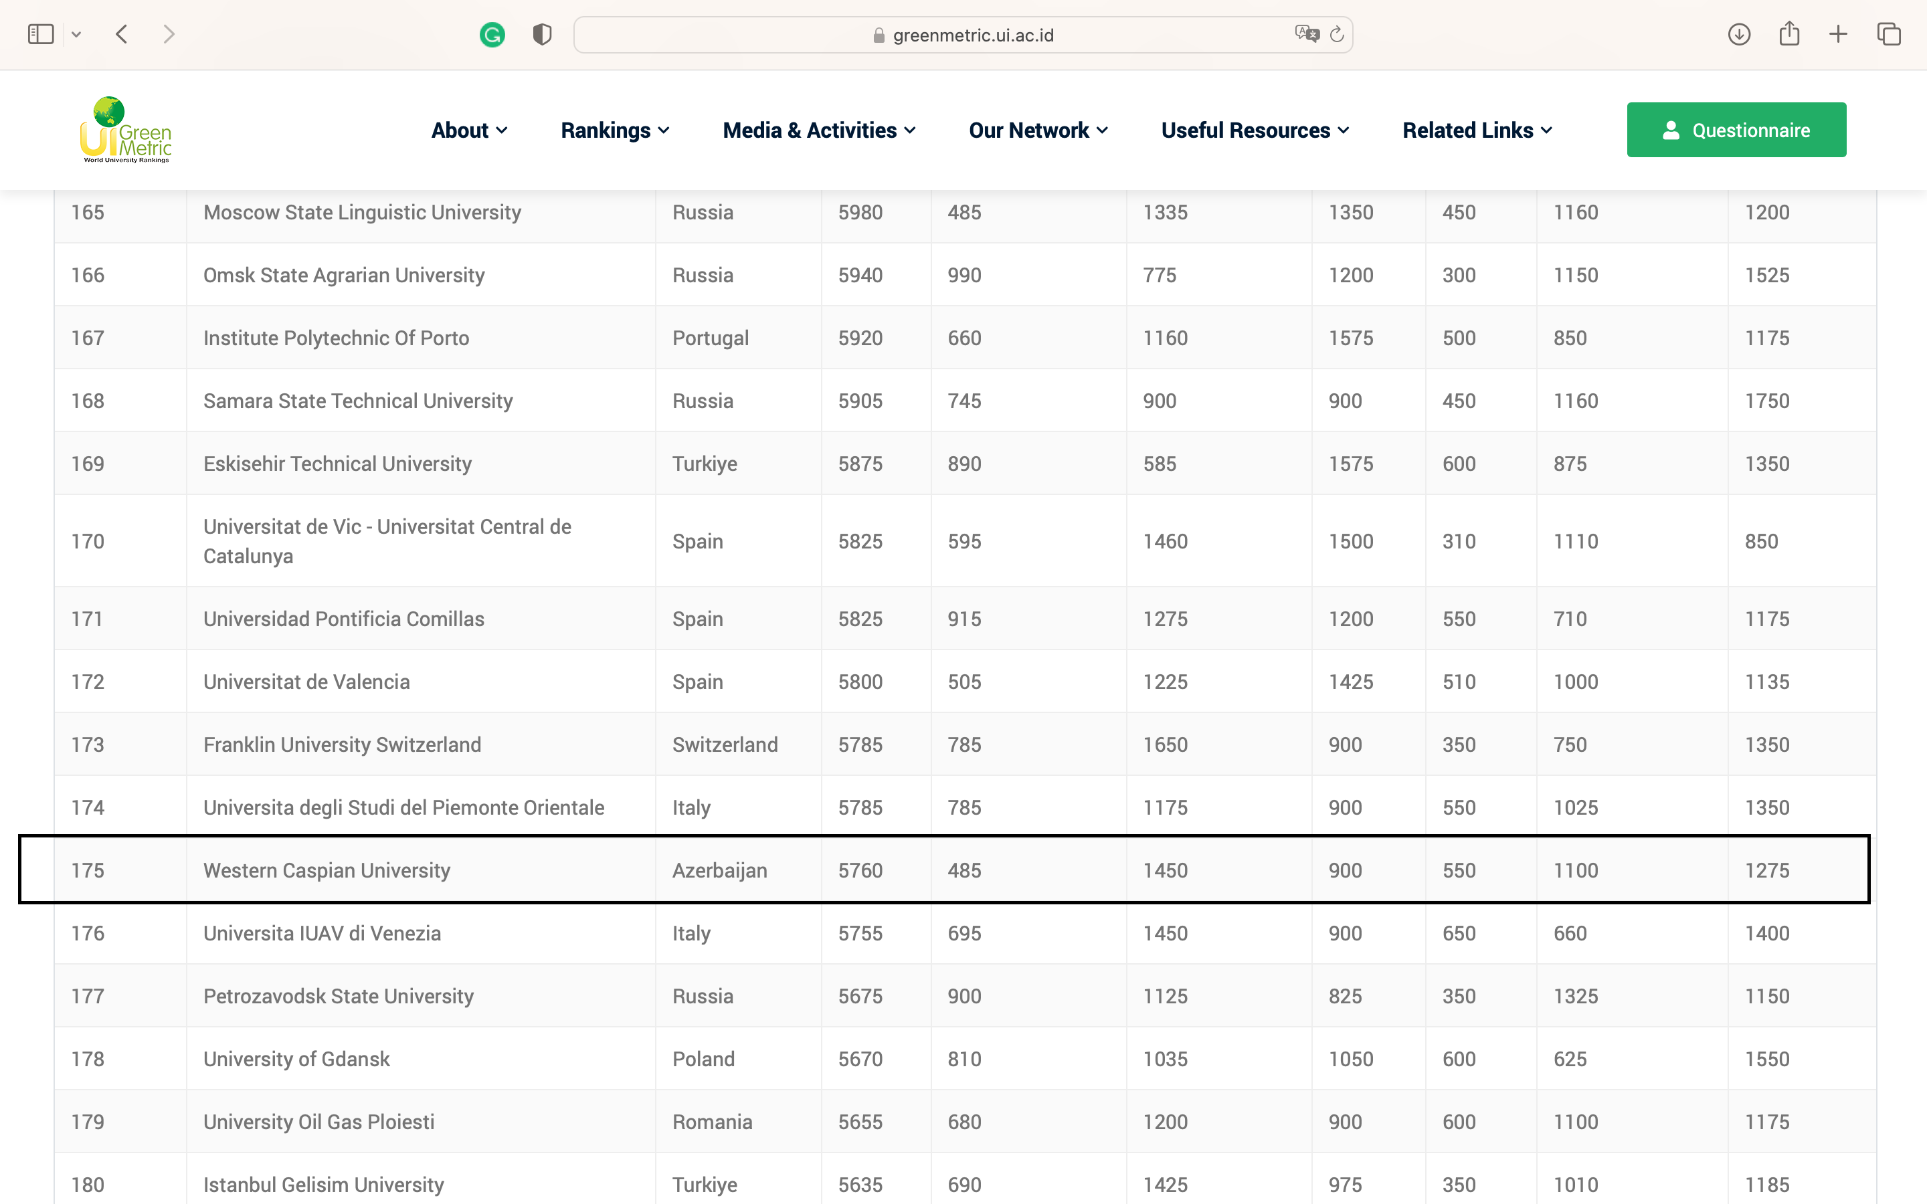Image resolution: width=1927 pixels, height=1204 pixels.
Task: Click total score 5675
Action: pyautogui.click(x=860, y=997)
